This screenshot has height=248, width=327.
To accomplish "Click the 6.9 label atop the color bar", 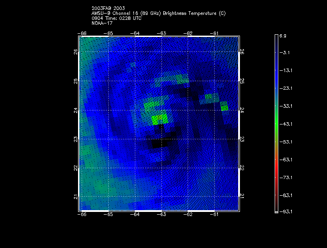I will pos(283,35).
